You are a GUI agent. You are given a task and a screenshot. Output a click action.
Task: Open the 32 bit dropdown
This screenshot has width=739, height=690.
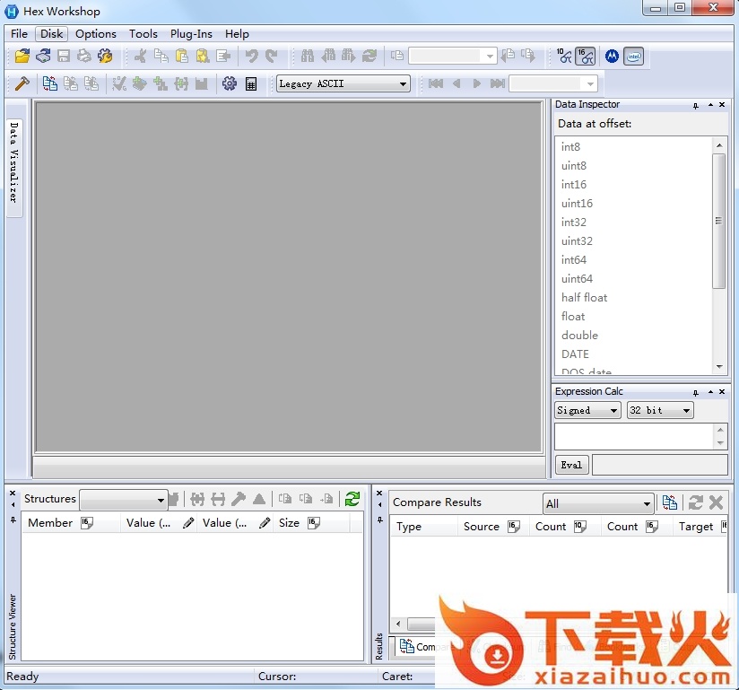point(660,410)
